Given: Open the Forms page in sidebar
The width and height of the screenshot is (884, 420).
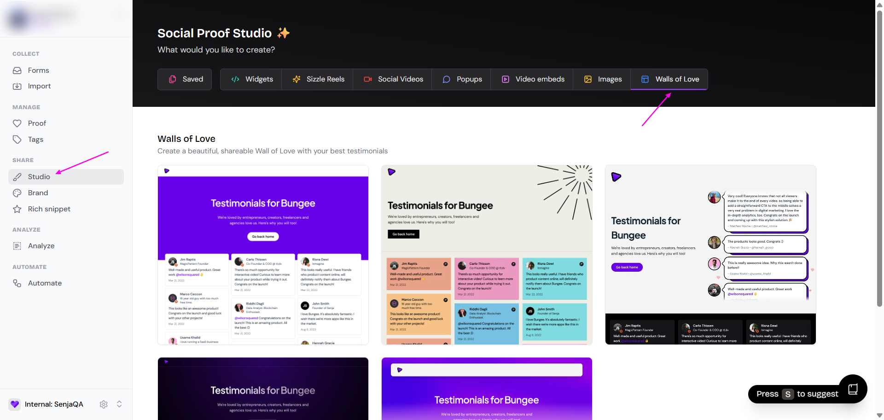Looking at the screenshot, I should tap(38, 70).
